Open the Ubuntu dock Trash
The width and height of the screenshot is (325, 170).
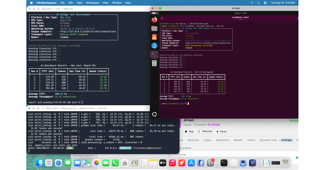154,63
